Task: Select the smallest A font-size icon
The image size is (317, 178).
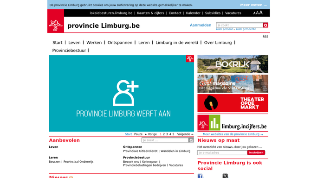Action: 254,13
